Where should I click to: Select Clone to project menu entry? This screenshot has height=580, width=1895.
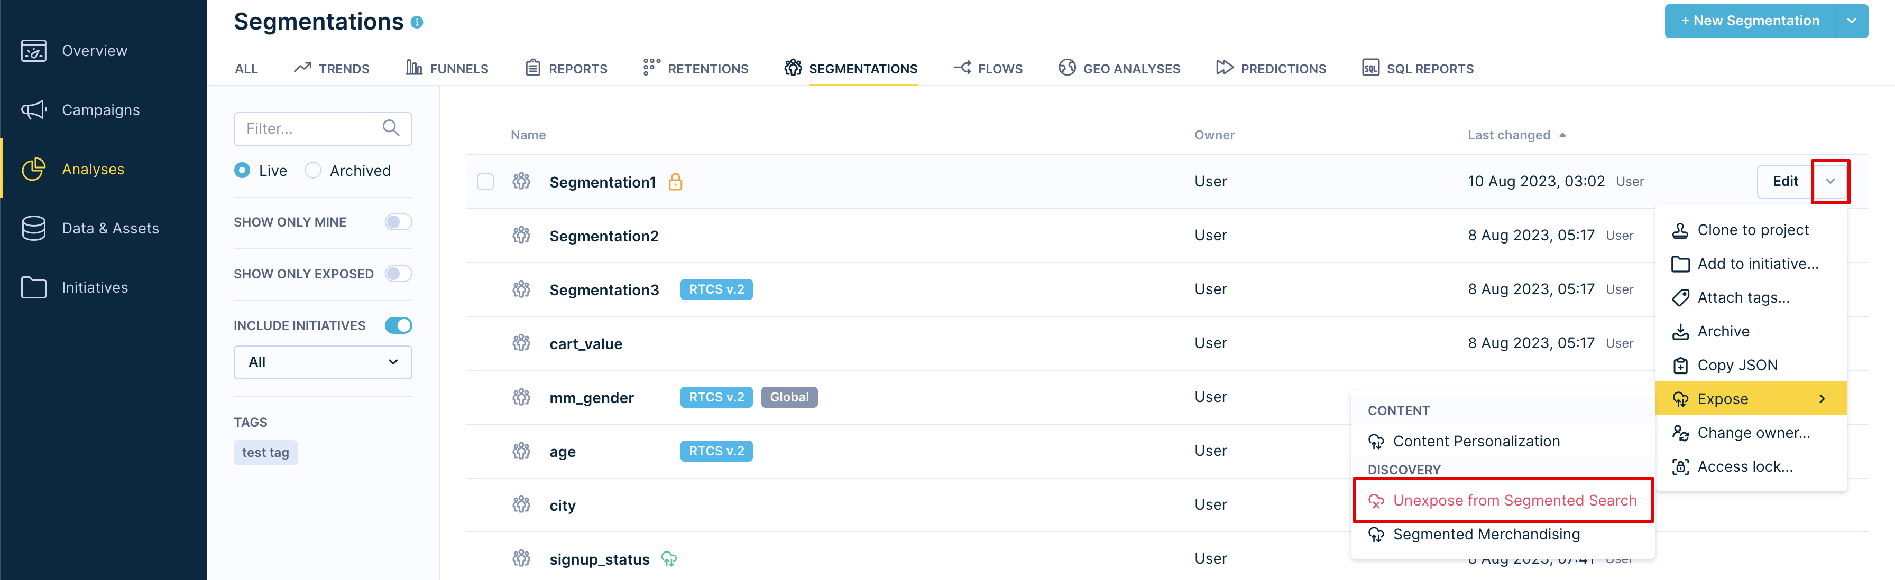coord(1751,230)
